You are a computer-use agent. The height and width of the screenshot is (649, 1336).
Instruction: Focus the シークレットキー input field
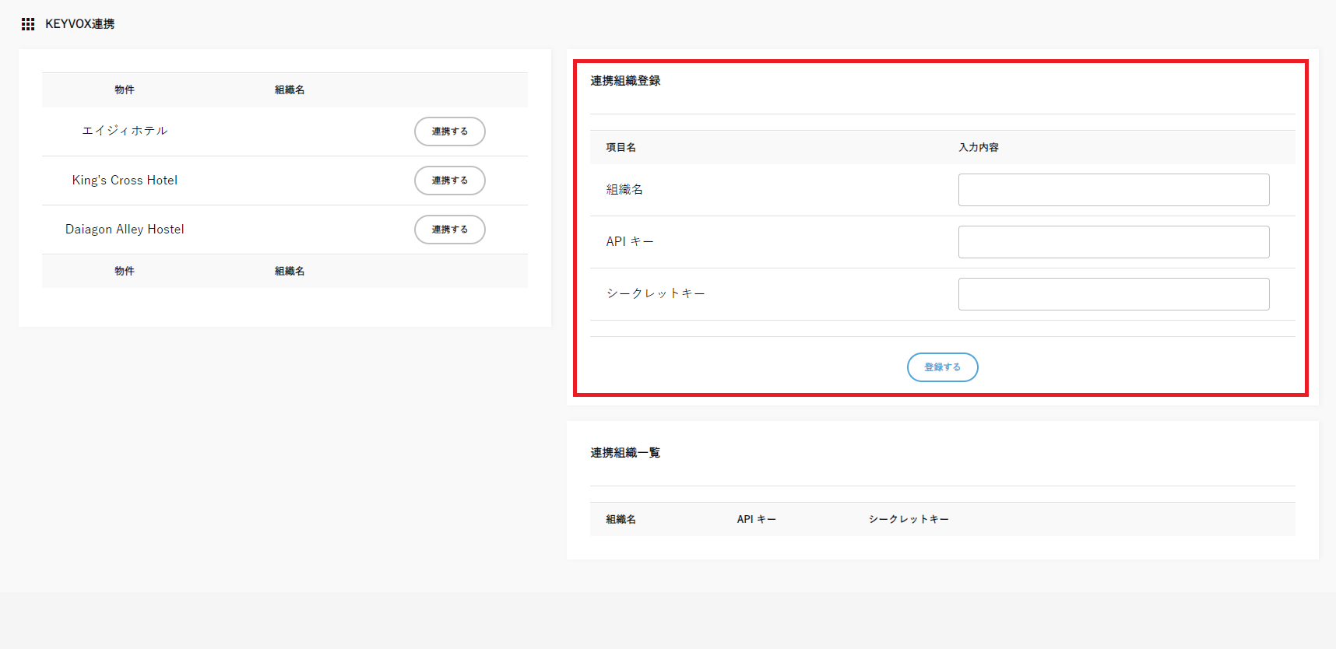[1113, 294]
